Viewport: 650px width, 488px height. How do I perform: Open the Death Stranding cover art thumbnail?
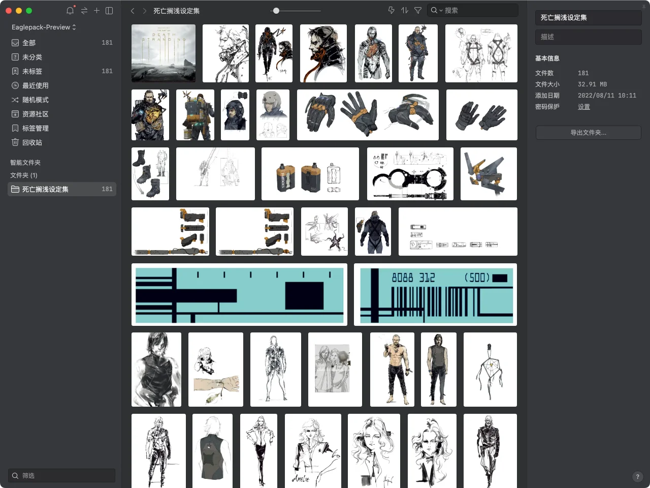(164, 53)
